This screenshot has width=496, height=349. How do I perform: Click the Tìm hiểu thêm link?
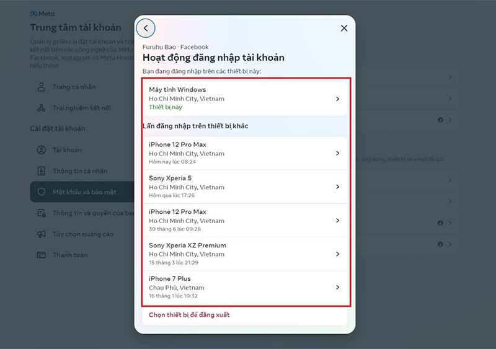(45, 65)
